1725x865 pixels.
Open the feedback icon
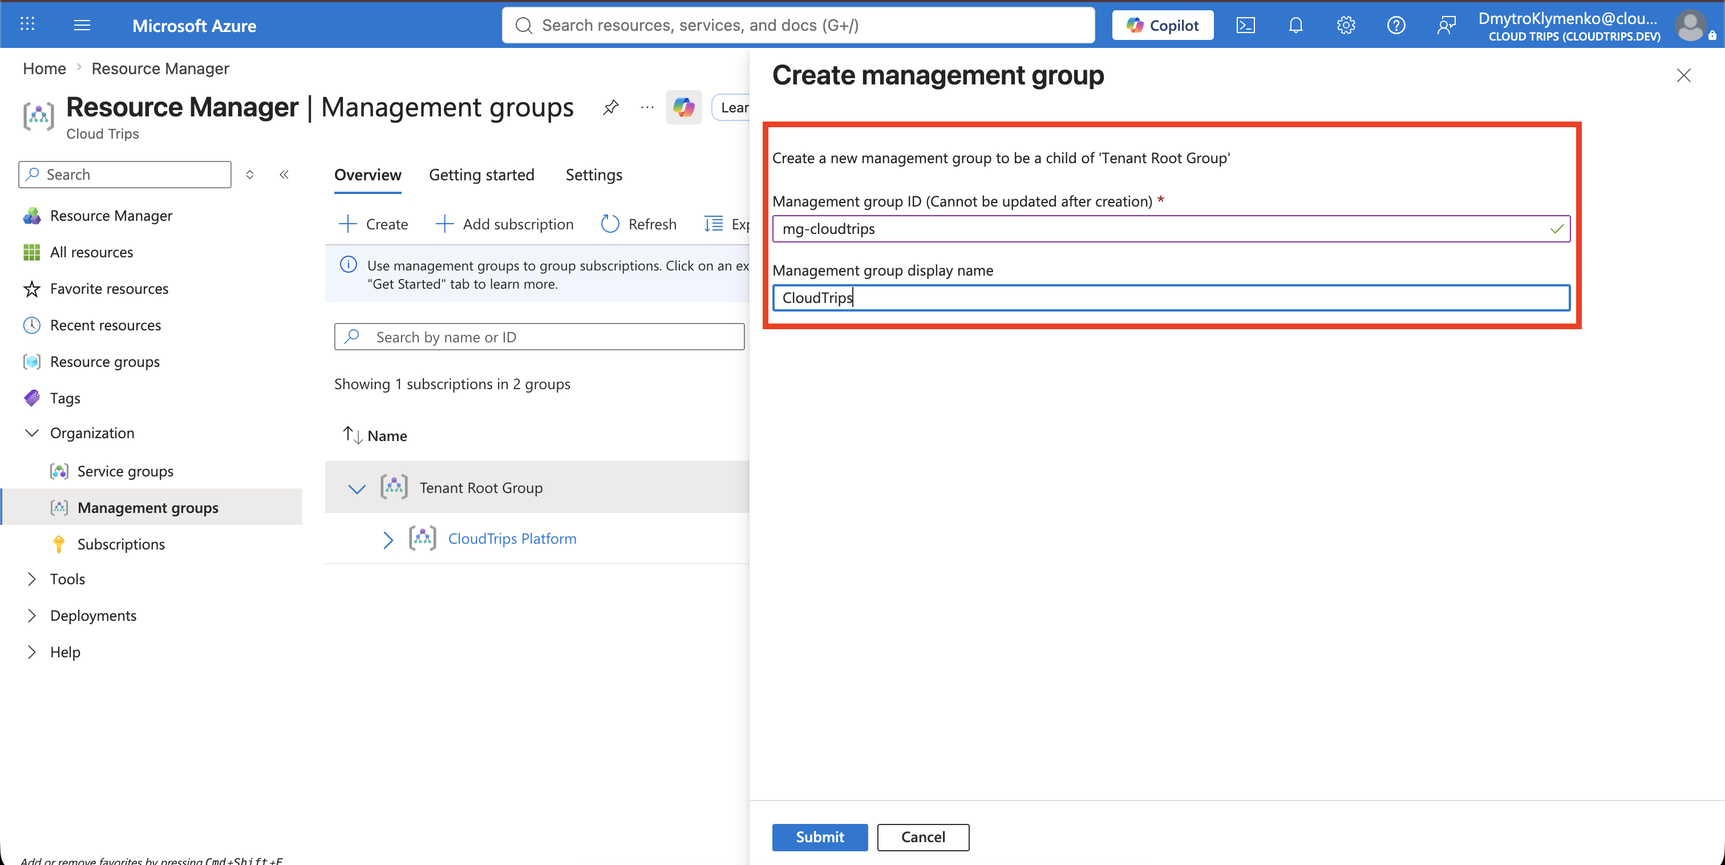[1445, 26]
